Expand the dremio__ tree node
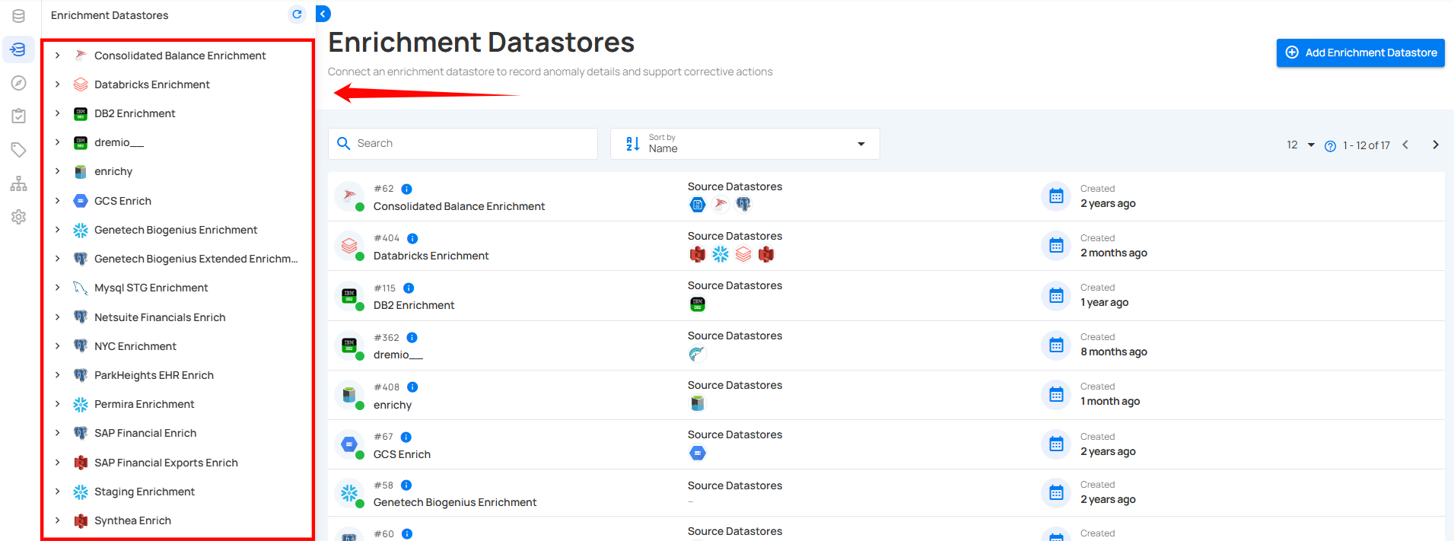Viewport: 1454px width, 541px height. [x=57, y=142]
